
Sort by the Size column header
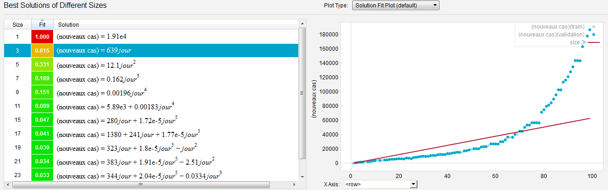pos(18,24)
